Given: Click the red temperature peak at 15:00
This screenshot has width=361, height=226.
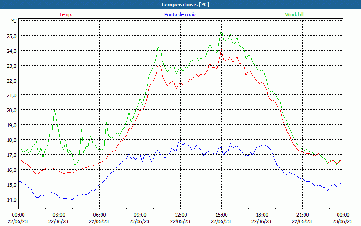Looking at the screenshot, I should click(x=221, y=50).
